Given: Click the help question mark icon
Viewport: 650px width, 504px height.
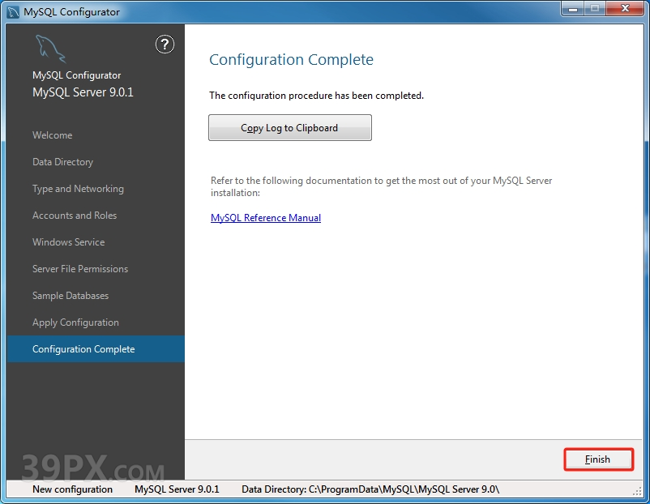Looking at the screenshot, I should [x=165, y=45].
